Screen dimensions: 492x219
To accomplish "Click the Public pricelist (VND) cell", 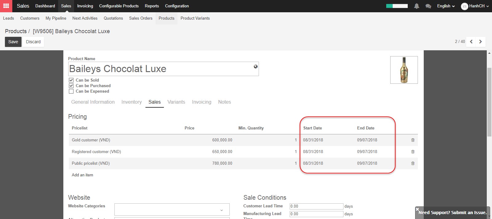I will 91,163.
